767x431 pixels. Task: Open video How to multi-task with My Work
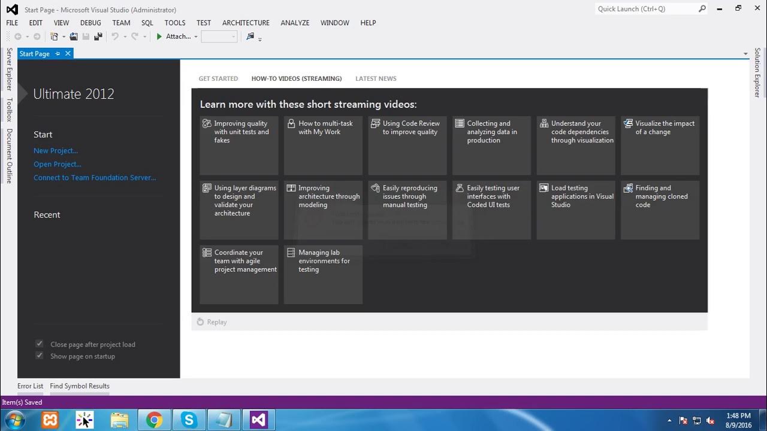point(324,145)
